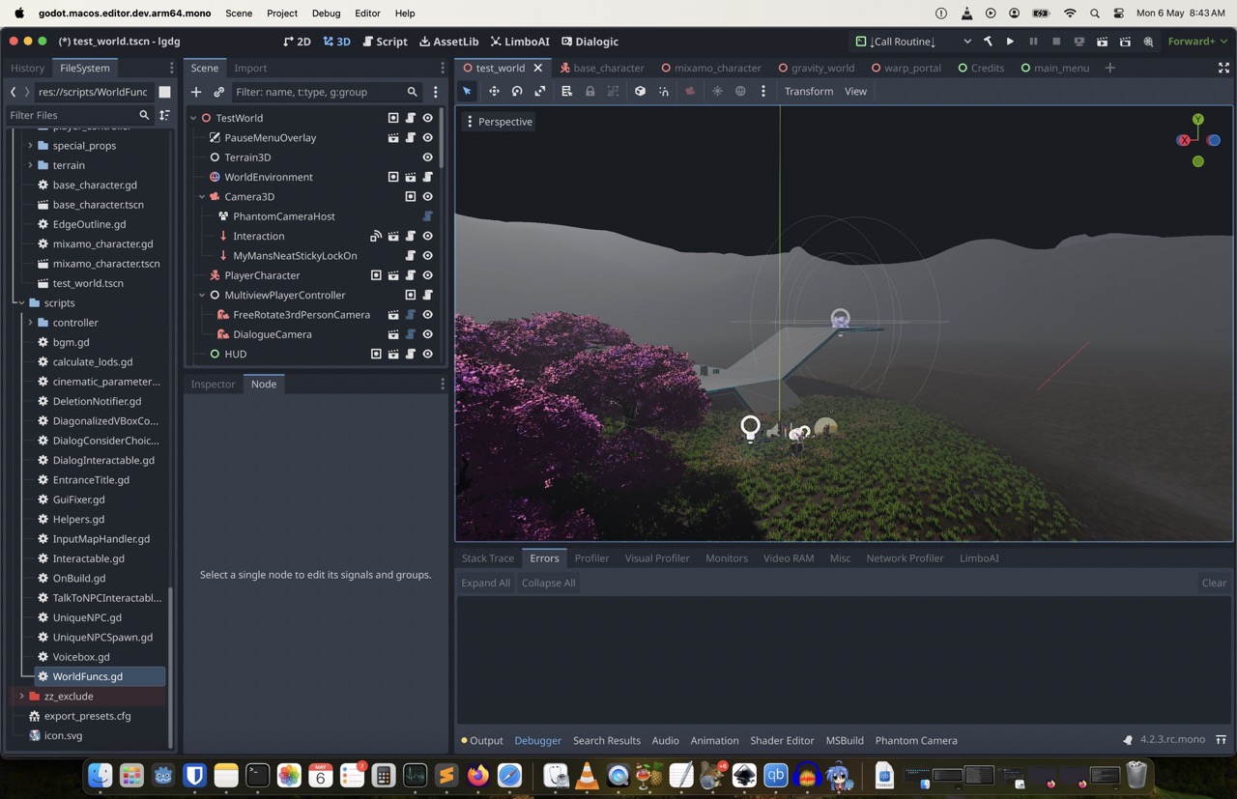Viewport: 1237px width, 799px height.
Task: Toggle FileSystem split mode icon
Action: 164,92
